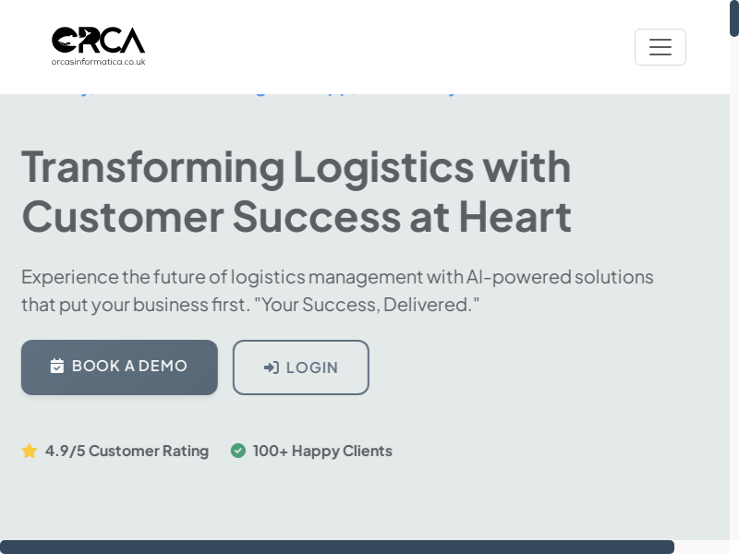Select the 4.9/5 Customer Rating text
Viewport: 739px width, 554px height.
(127, 451)
